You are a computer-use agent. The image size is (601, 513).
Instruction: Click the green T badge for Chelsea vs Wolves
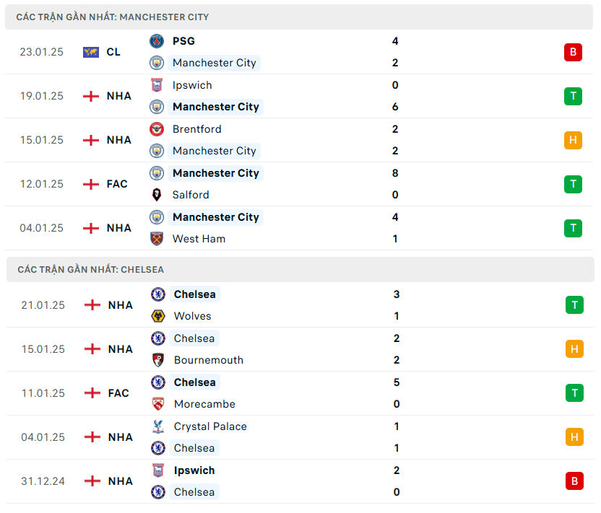point(574,305)
